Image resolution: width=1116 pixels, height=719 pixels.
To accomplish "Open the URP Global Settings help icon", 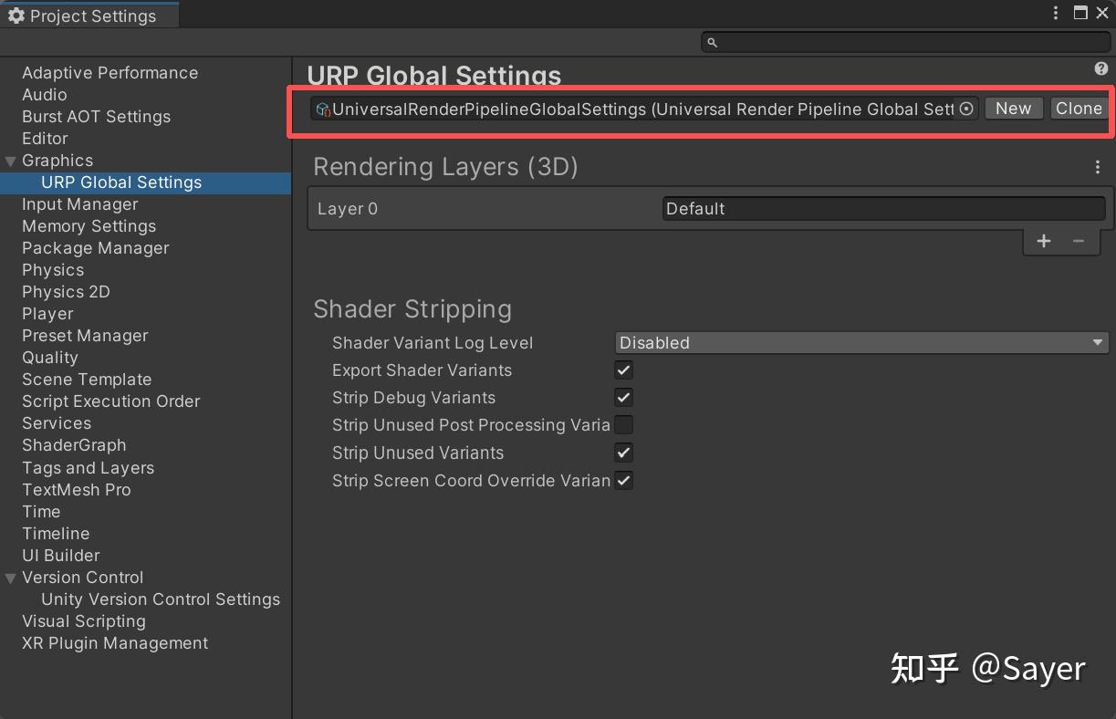I will point(1100,68).
